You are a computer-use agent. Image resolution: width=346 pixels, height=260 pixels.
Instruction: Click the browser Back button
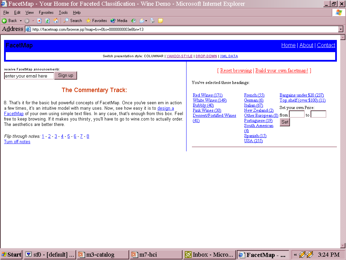pos(9,21)
